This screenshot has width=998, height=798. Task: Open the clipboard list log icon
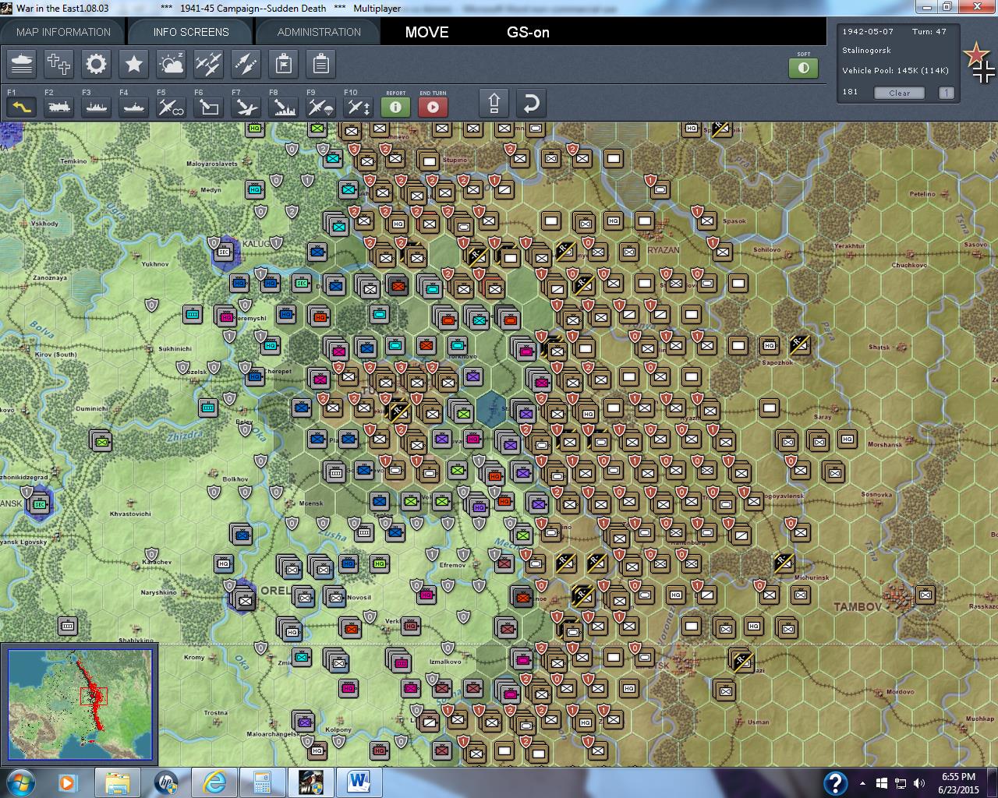pyautogui.click(x=321, y=64)
